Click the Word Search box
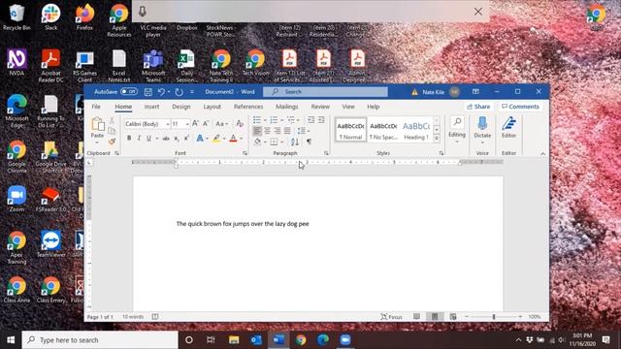This screenshot has height=349, width=621. click(325, 92)
